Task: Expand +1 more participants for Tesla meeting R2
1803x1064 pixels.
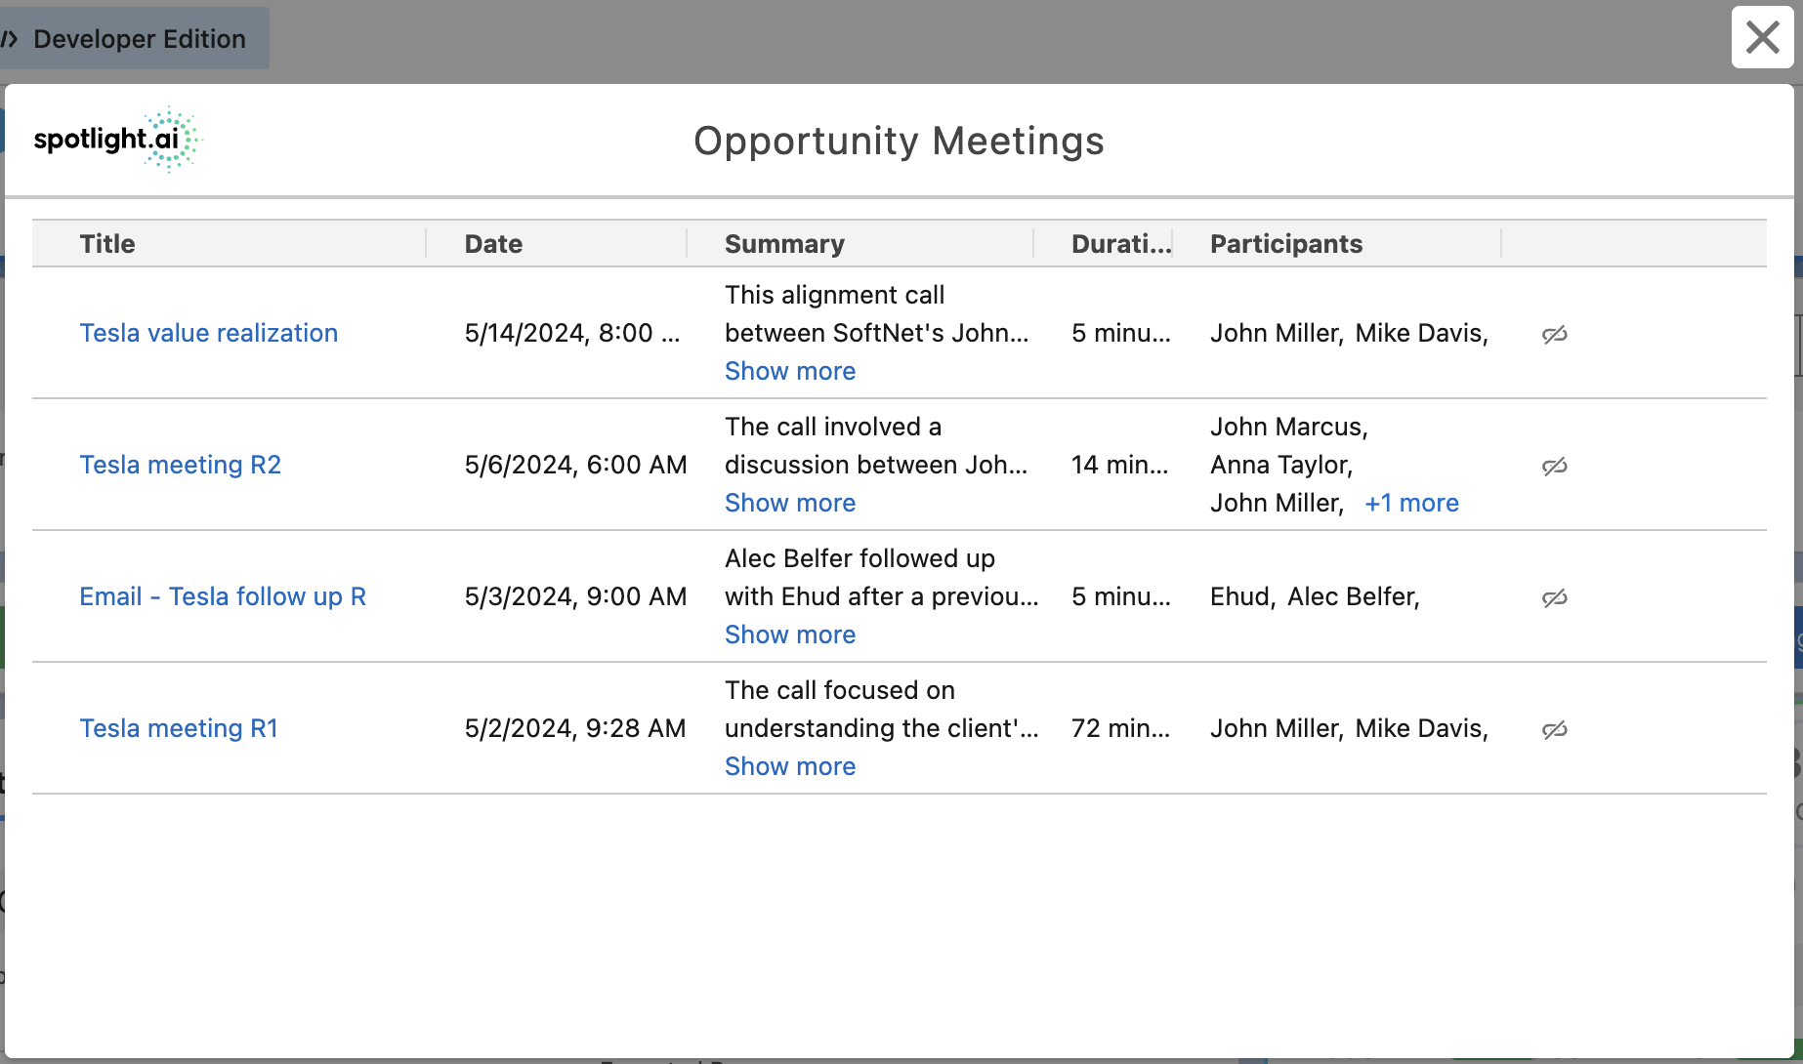Action: point(1411,503)
